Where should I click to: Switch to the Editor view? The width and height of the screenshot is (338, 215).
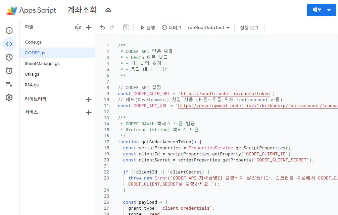[x=9, y=44]
